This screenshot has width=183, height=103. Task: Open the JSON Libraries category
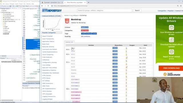47,91
